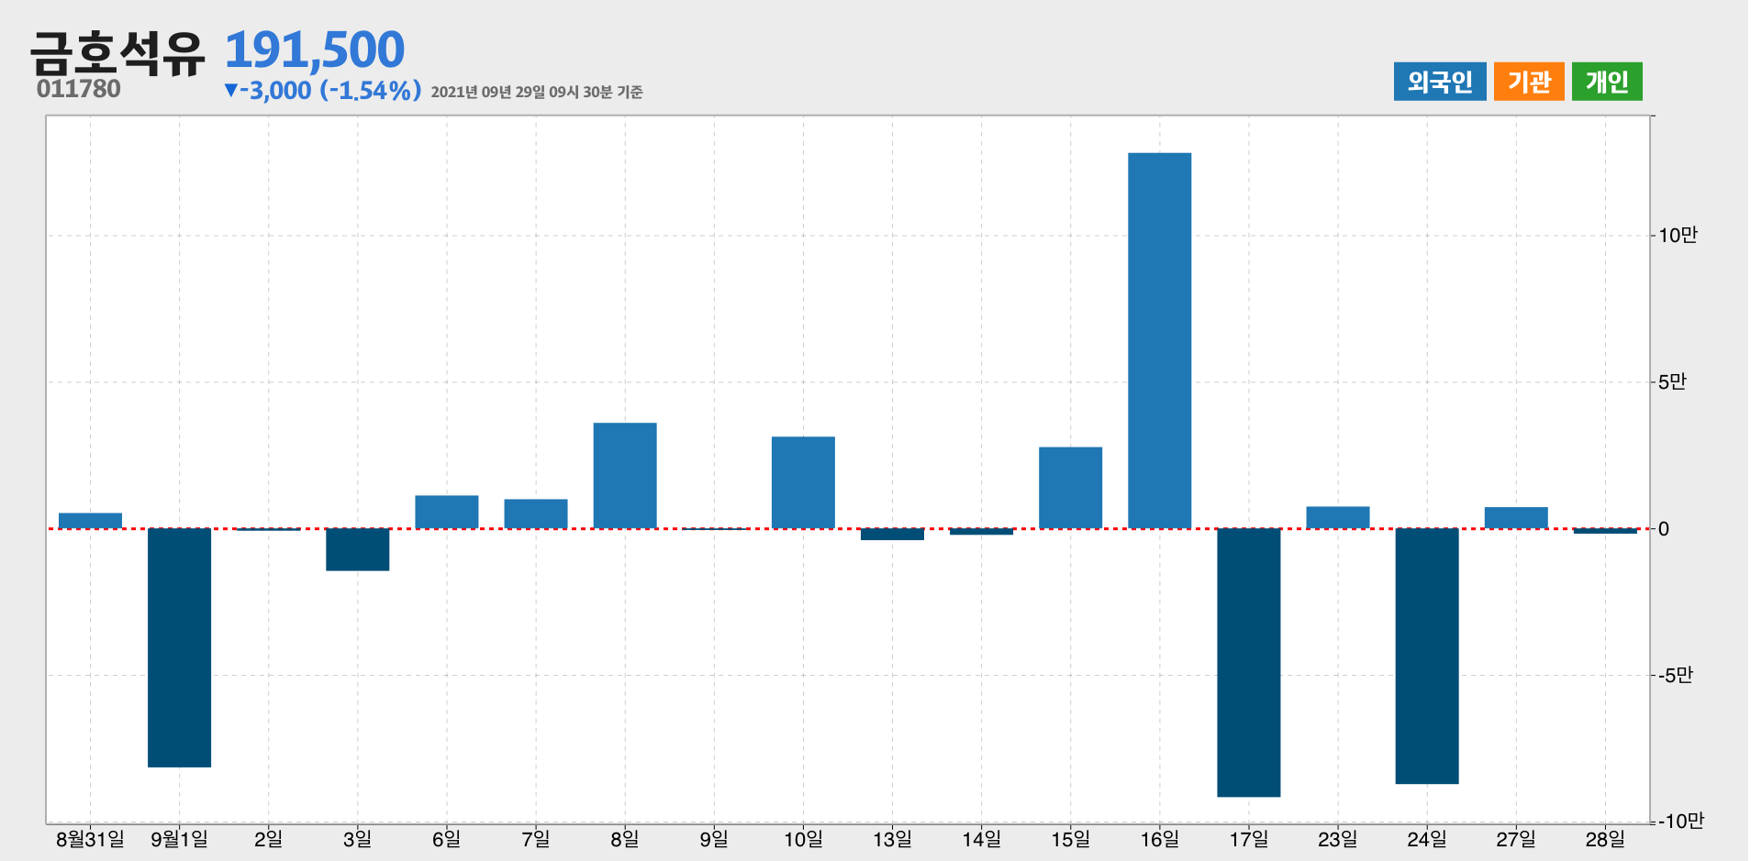The image size is (1762, 861).
Task: Select the 기관 investor filter
Action: point(1529,82)
